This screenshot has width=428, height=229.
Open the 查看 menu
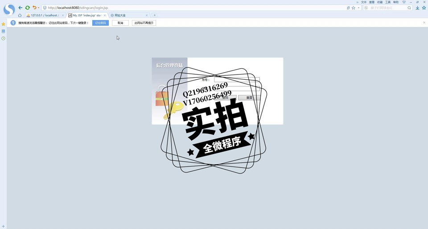point(372,2)
